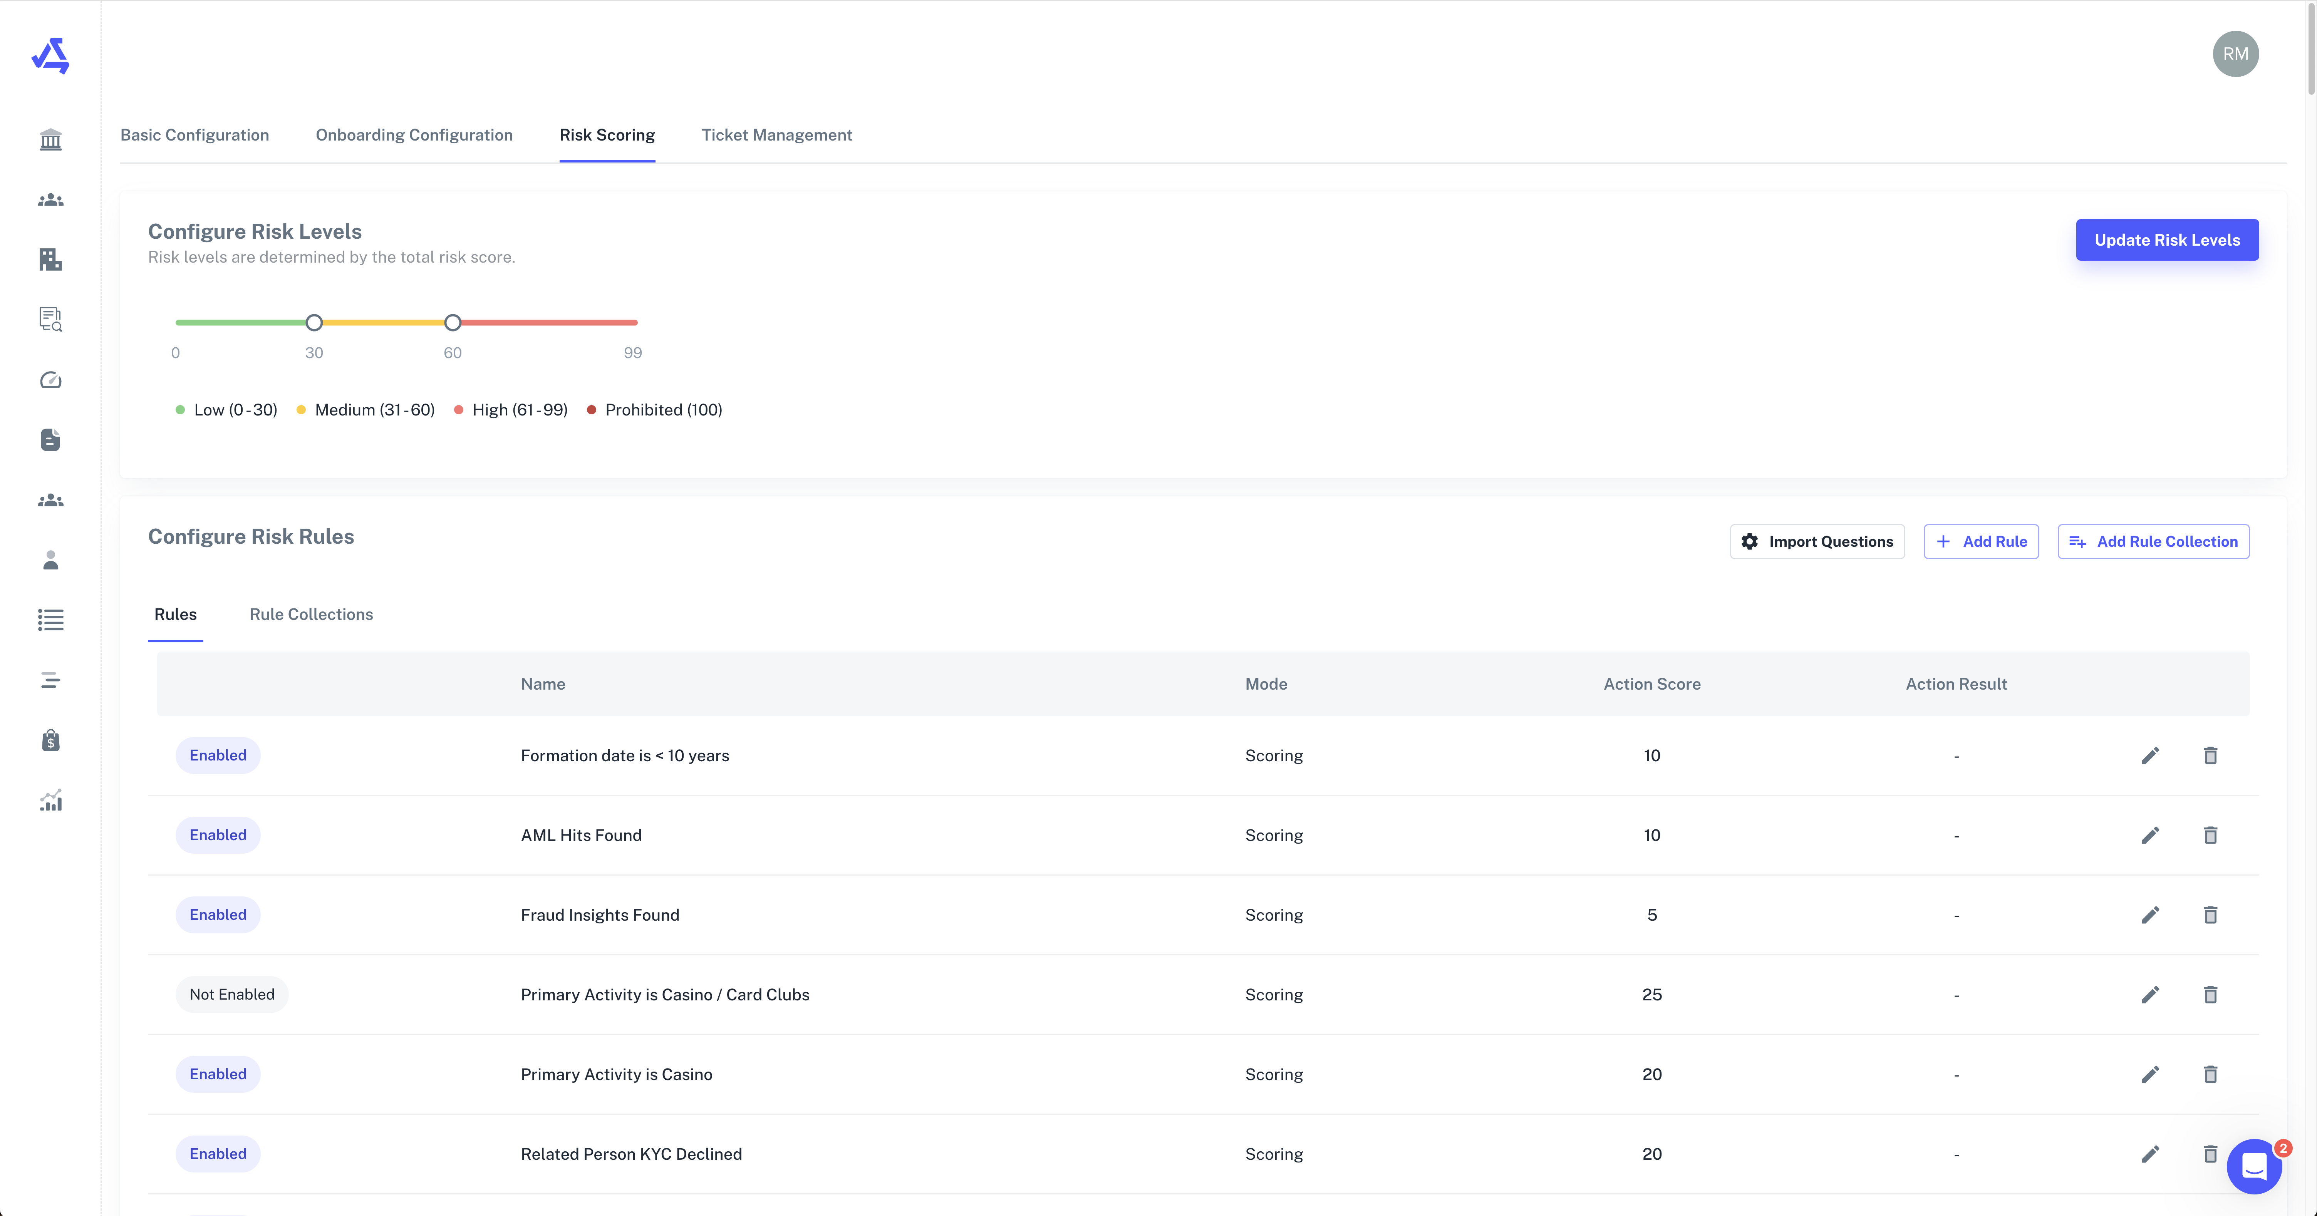Viewport: 2317px width, 1216px height.
Task: Edit the Formation date is < 10 years rule
Action: [x=2151, y=755]
